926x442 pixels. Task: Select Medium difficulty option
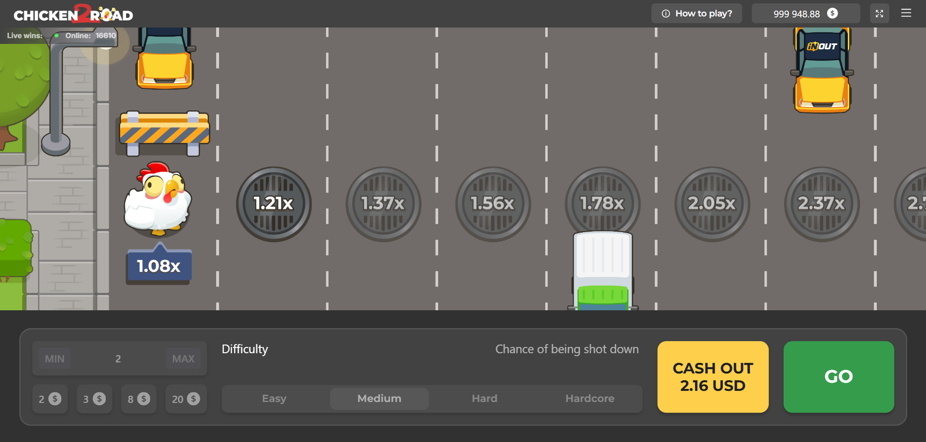click(379, 399)
